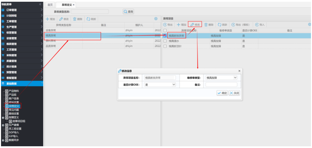This screenshot has height=148, width=312.
Task: Click the 备注 input field in dialog
Action: coord(221,84)
